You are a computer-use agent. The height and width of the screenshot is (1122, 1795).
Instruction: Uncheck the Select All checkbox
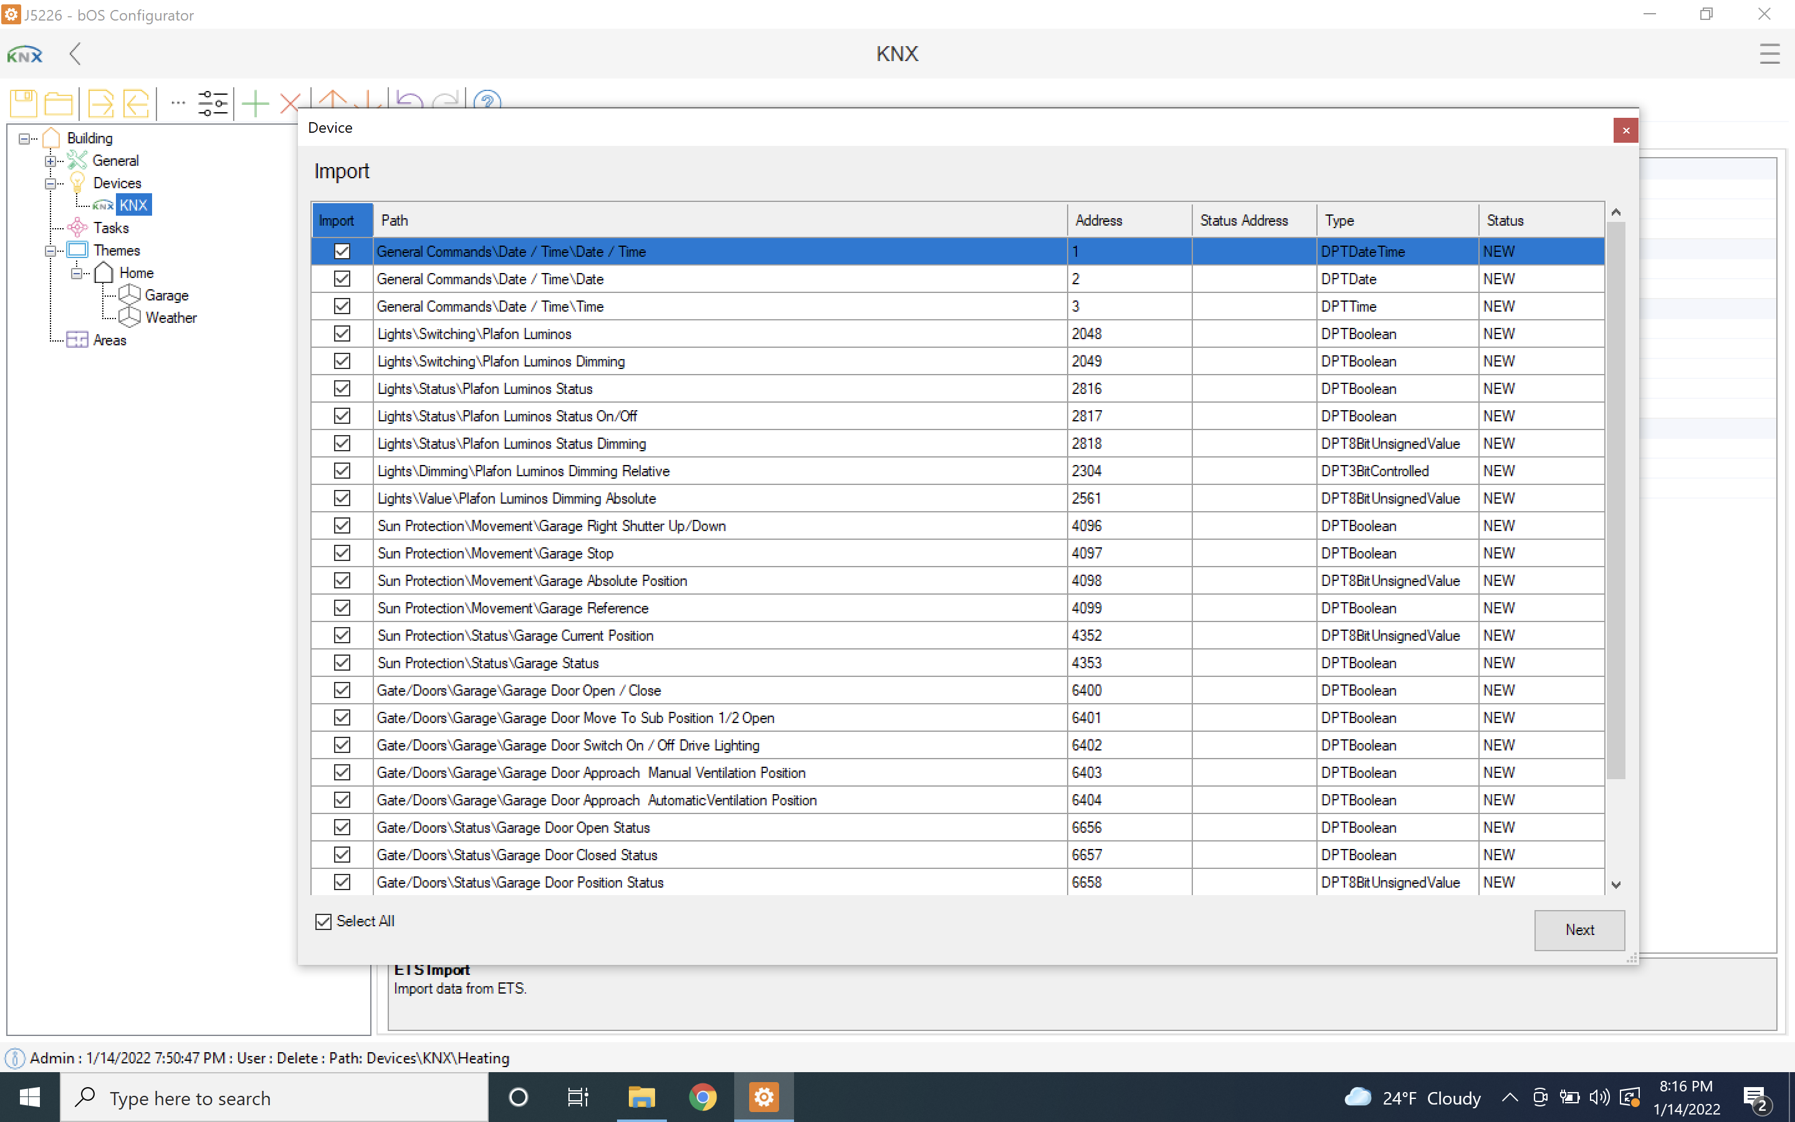click(323, 921)
